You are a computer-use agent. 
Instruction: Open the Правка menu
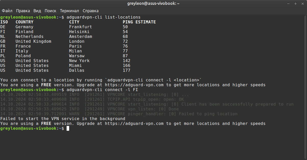[23, 11]
